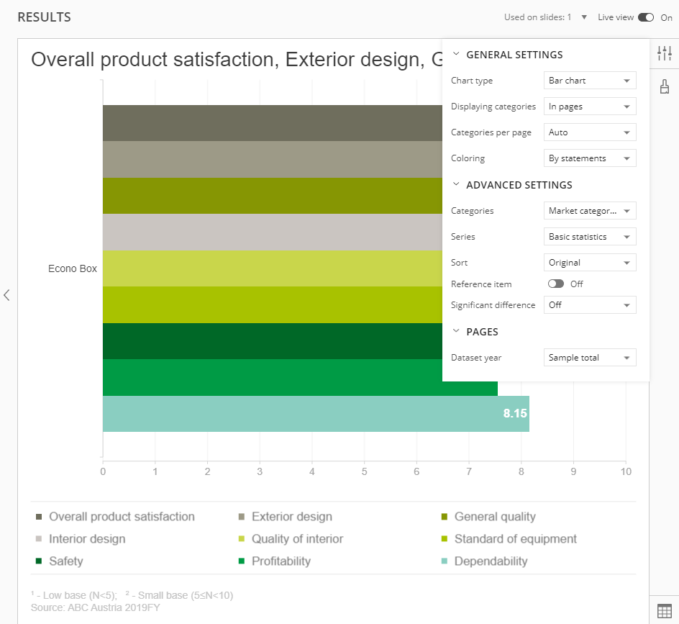Image resolution: width=679 pixels, height=624 pixels.
Task: Toggle Exterior design legend item
Action: pos(286,517)
